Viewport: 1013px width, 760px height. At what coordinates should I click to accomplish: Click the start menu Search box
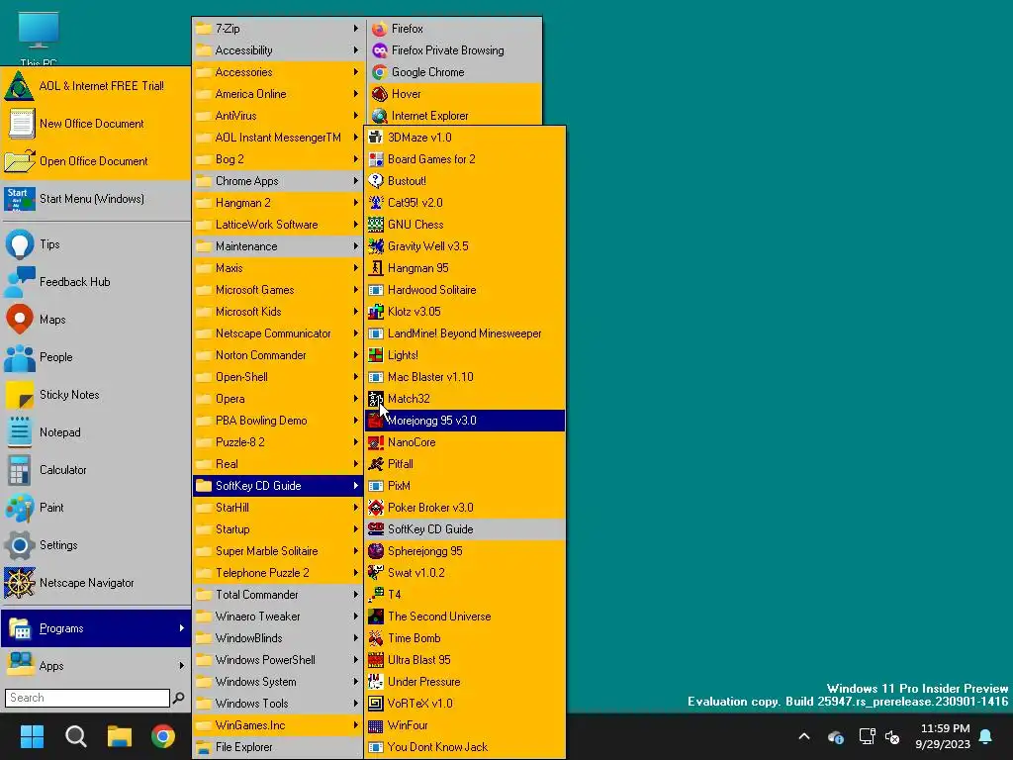87,698
